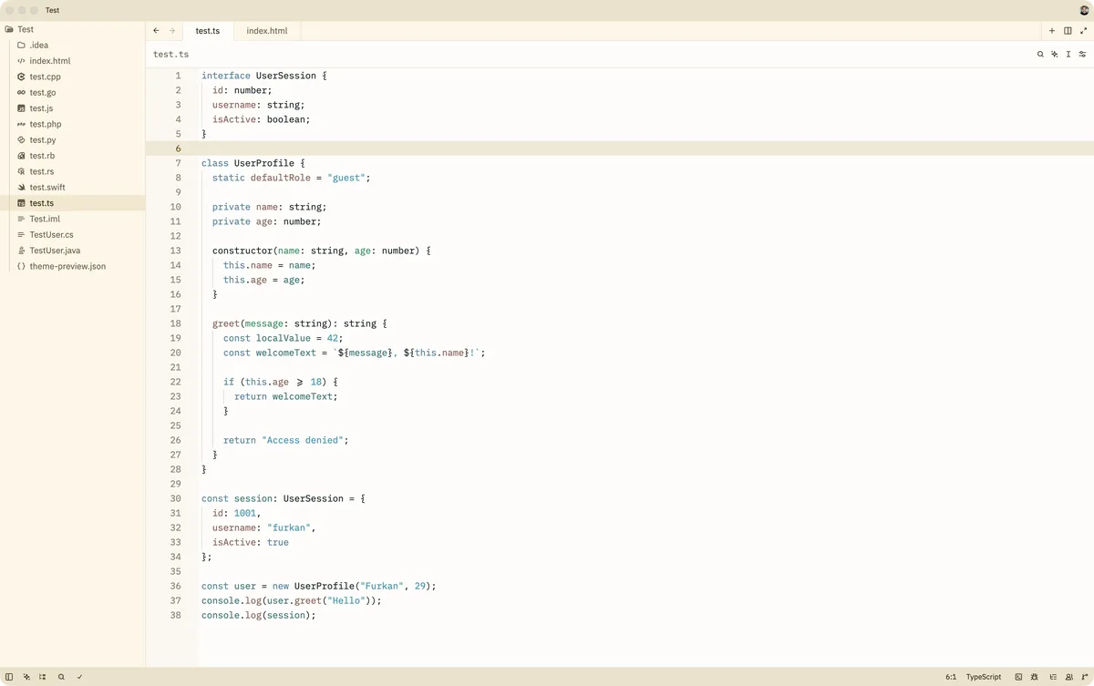Zoom the pane with the expand arrows icon
Screen dimensions: 1094x686
1083,30
